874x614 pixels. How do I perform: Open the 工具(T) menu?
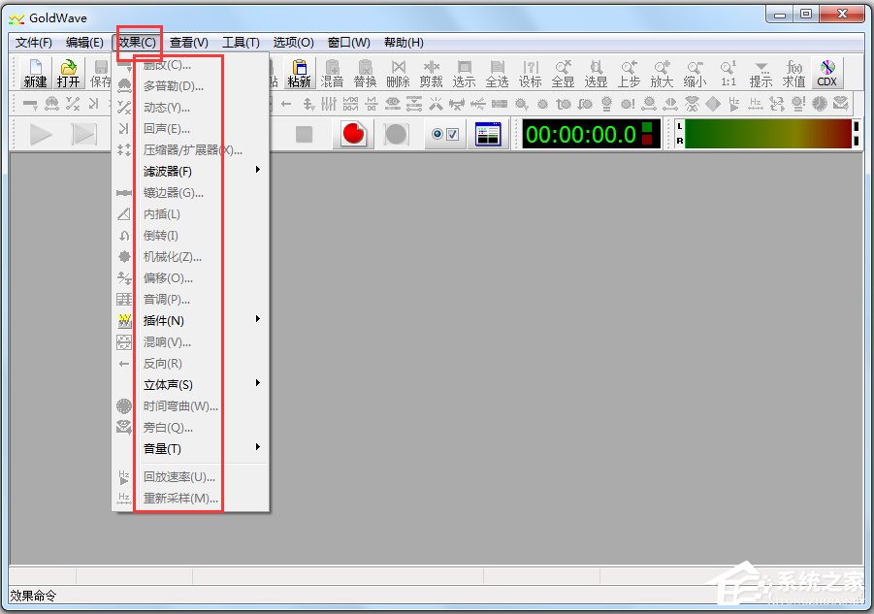241,43
